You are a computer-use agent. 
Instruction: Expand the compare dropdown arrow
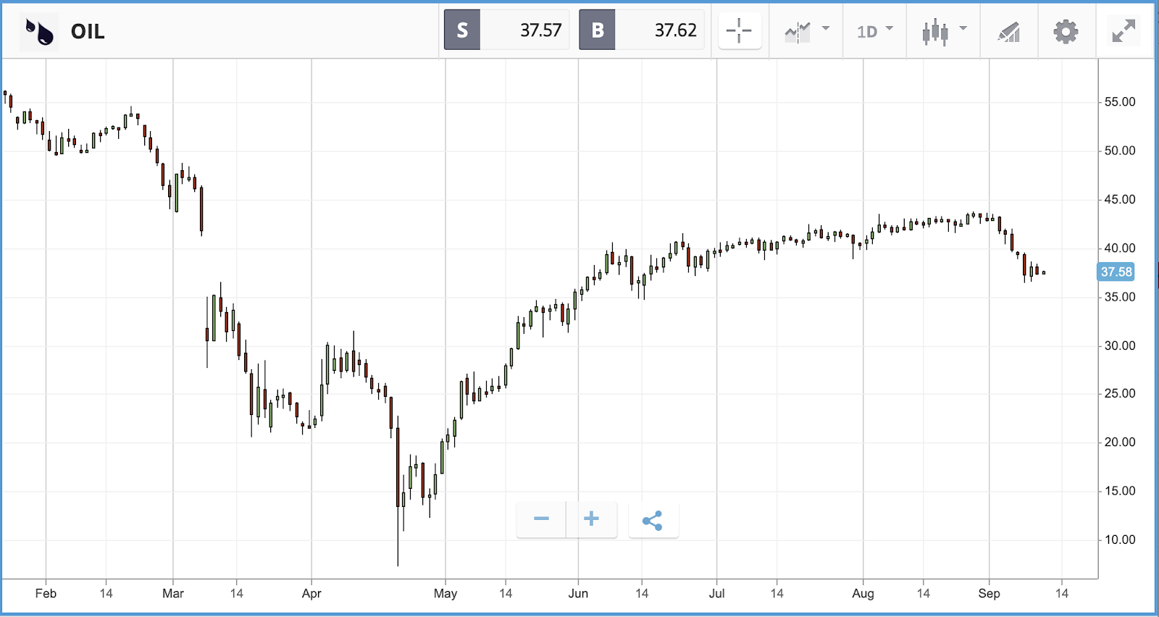point(826,29)
